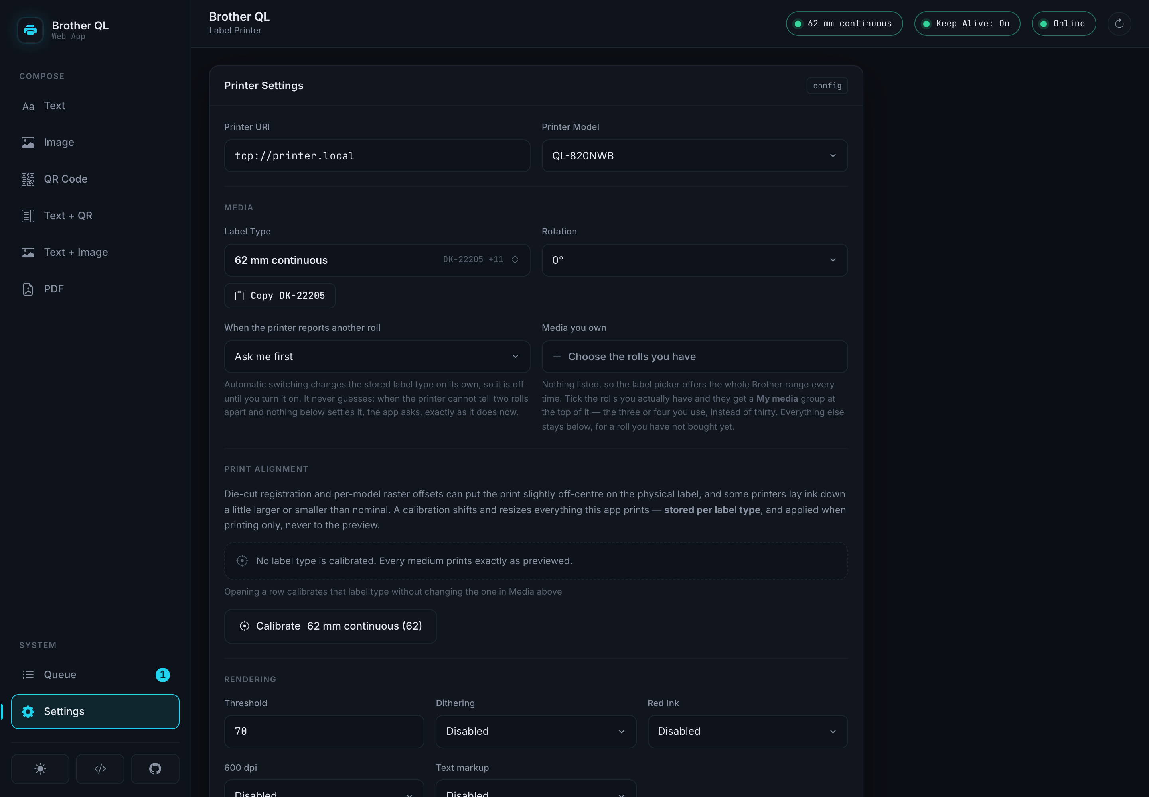Click the Threshold field showing 70

(324, 731)
